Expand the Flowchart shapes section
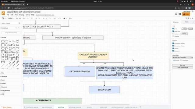Image resolution: width=195 pixels, height=109 pixels. [4, 87]
